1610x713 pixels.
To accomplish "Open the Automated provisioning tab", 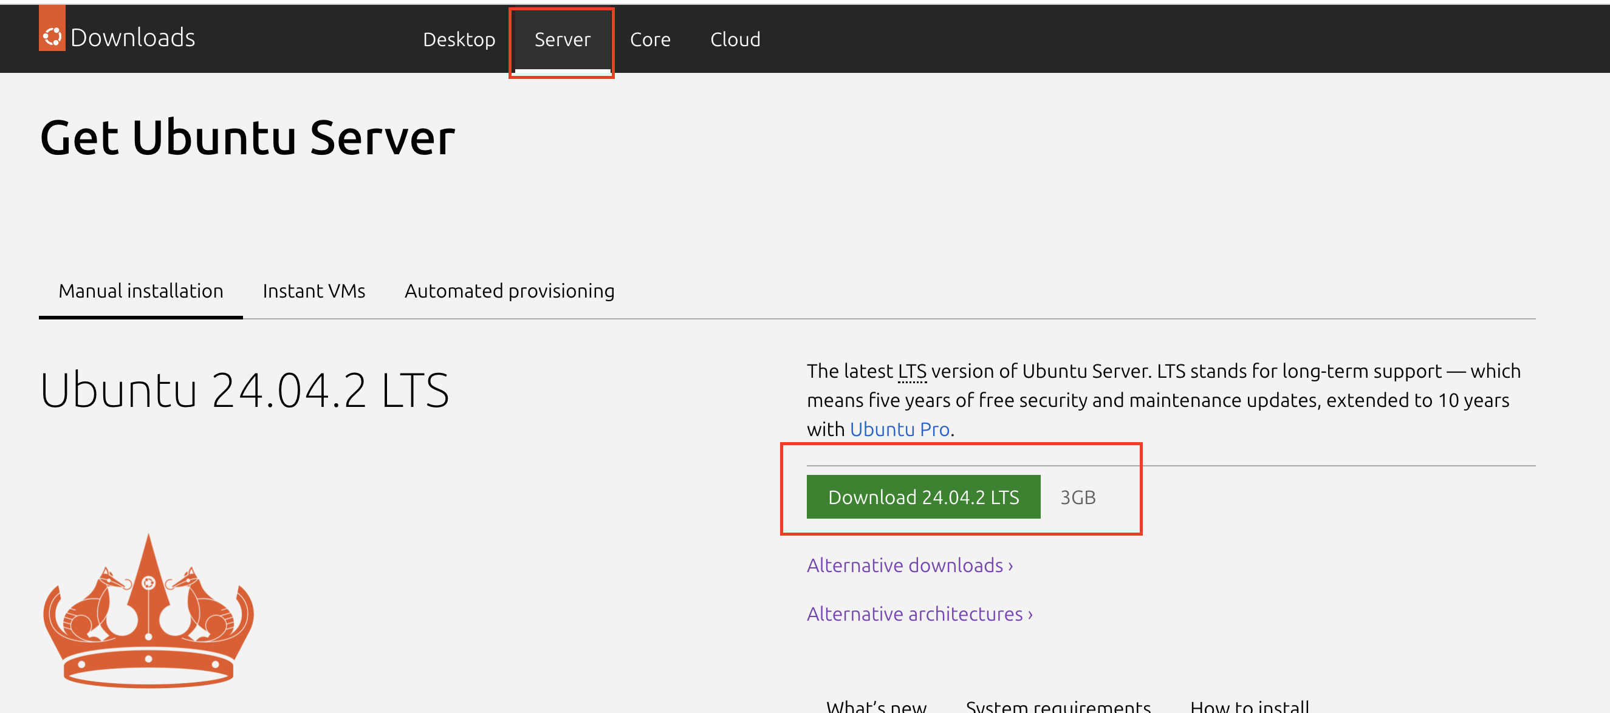I will coord(509,291).
